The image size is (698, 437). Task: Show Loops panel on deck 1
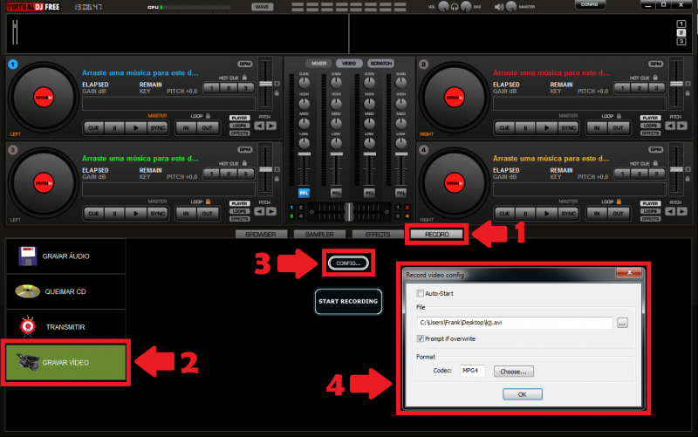239,126
